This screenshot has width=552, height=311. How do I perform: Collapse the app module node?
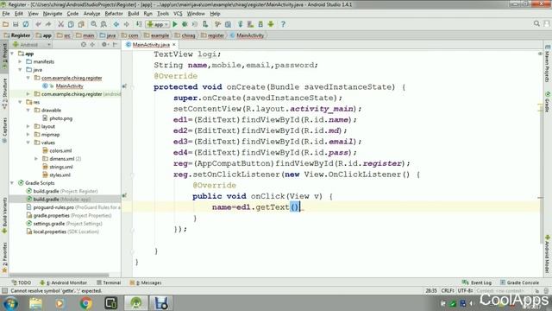pos(13,54)
